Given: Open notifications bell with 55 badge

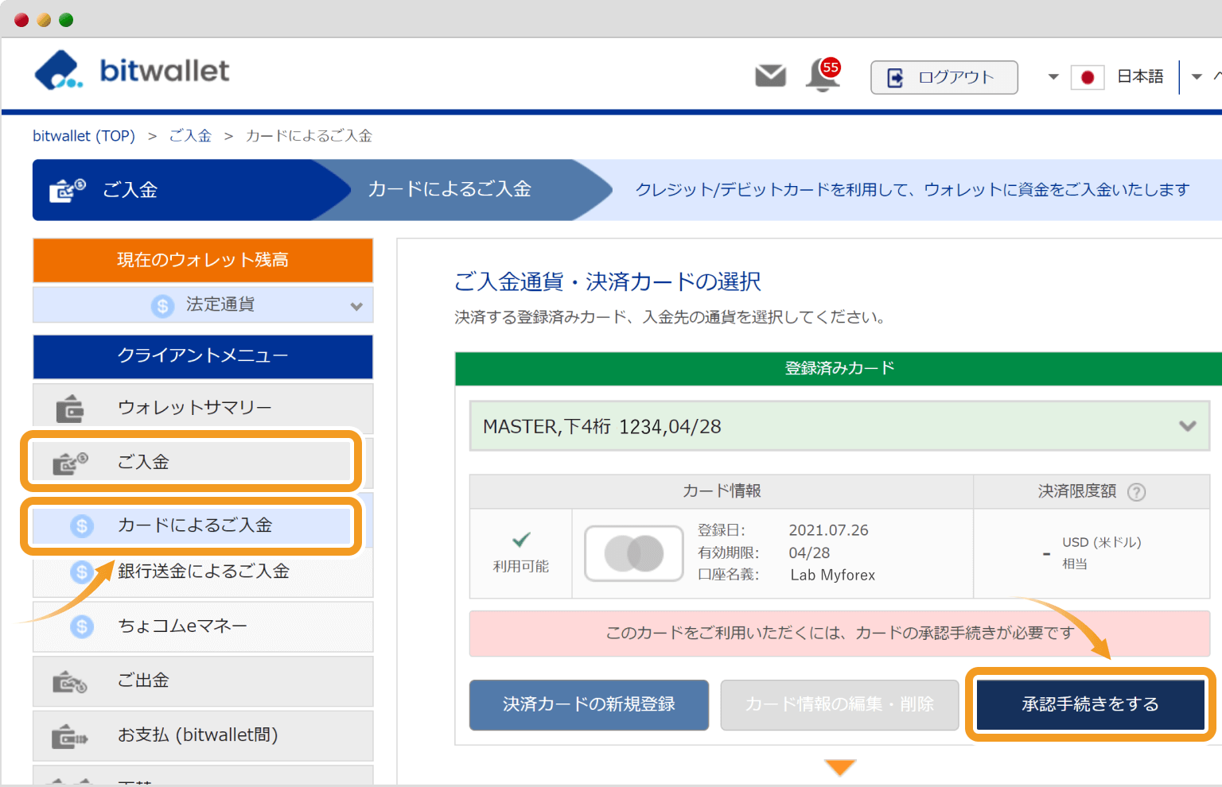Looking at the screenshot, I should [x=823, y=76].
